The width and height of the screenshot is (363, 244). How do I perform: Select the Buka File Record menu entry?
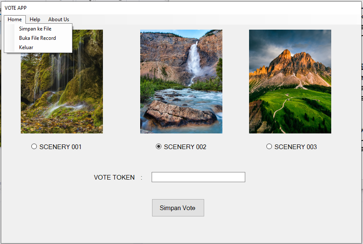click(37, 38)
